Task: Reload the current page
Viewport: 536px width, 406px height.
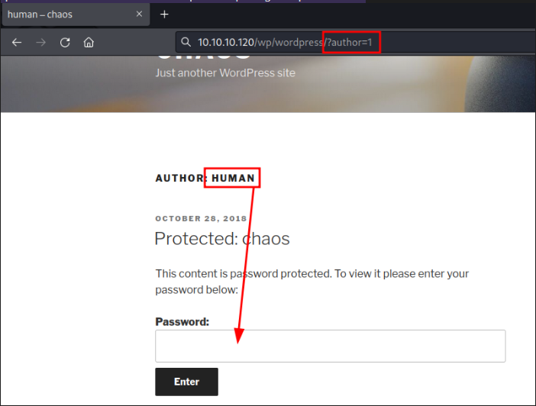Action: coord(65,43)
